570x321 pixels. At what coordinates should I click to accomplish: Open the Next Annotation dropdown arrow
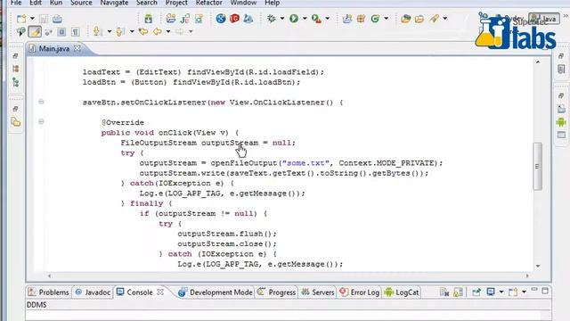(109, 32)
